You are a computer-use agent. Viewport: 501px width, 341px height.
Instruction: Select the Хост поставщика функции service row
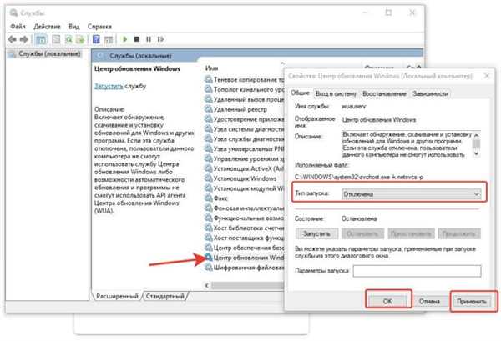tap(244, 238)
